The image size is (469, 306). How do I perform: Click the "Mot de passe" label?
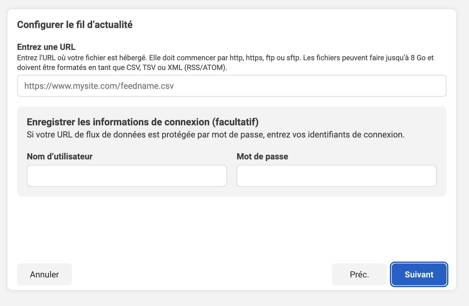(262, 156)
